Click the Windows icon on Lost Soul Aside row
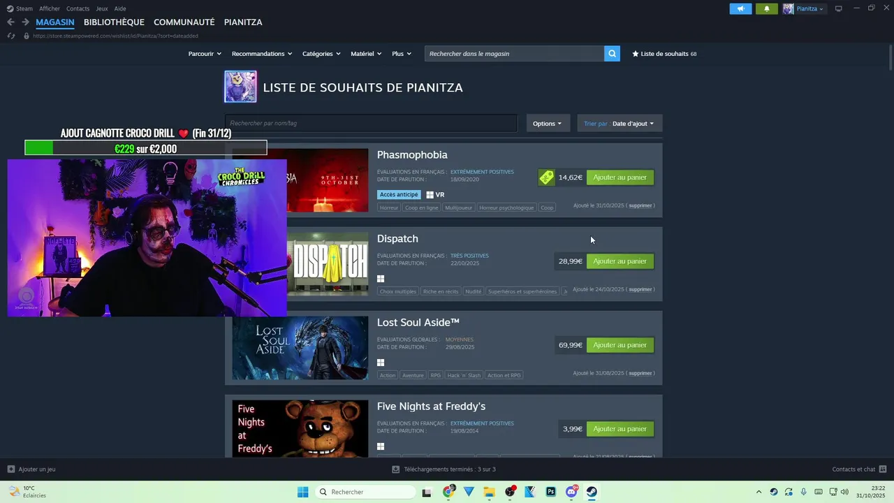Viewport: 894px width, 503px height. click(381, 363)
